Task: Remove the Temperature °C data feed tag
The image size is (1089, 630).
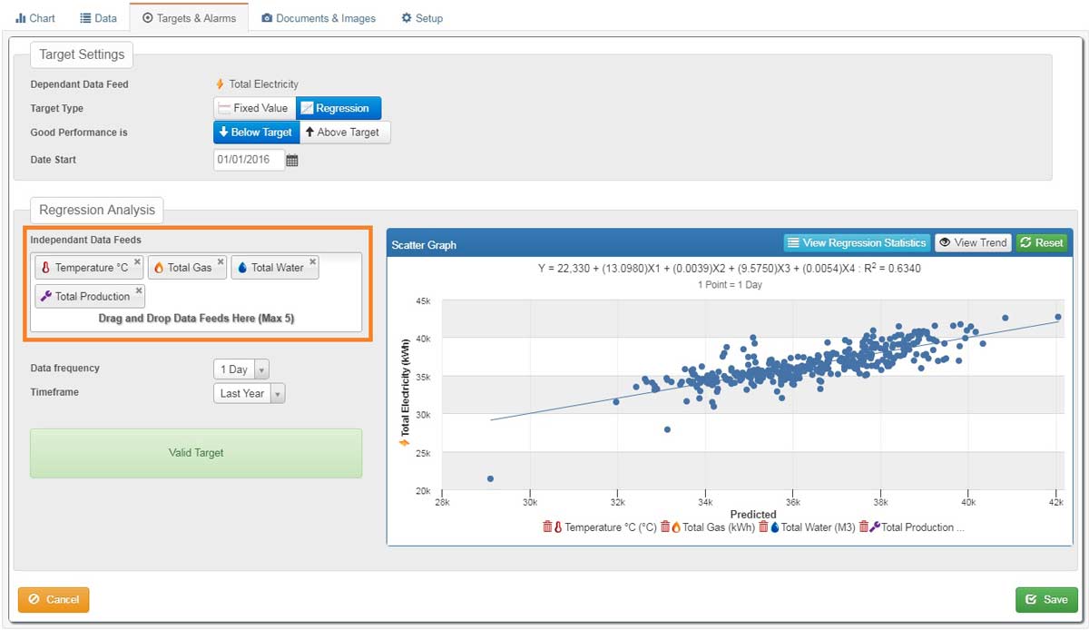Action: 137,261
